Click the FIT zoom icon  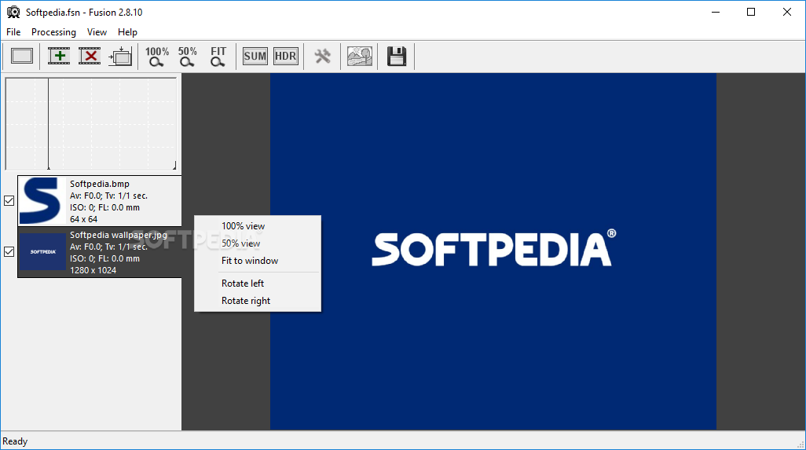pyautogui.click(x=218, y=57)
